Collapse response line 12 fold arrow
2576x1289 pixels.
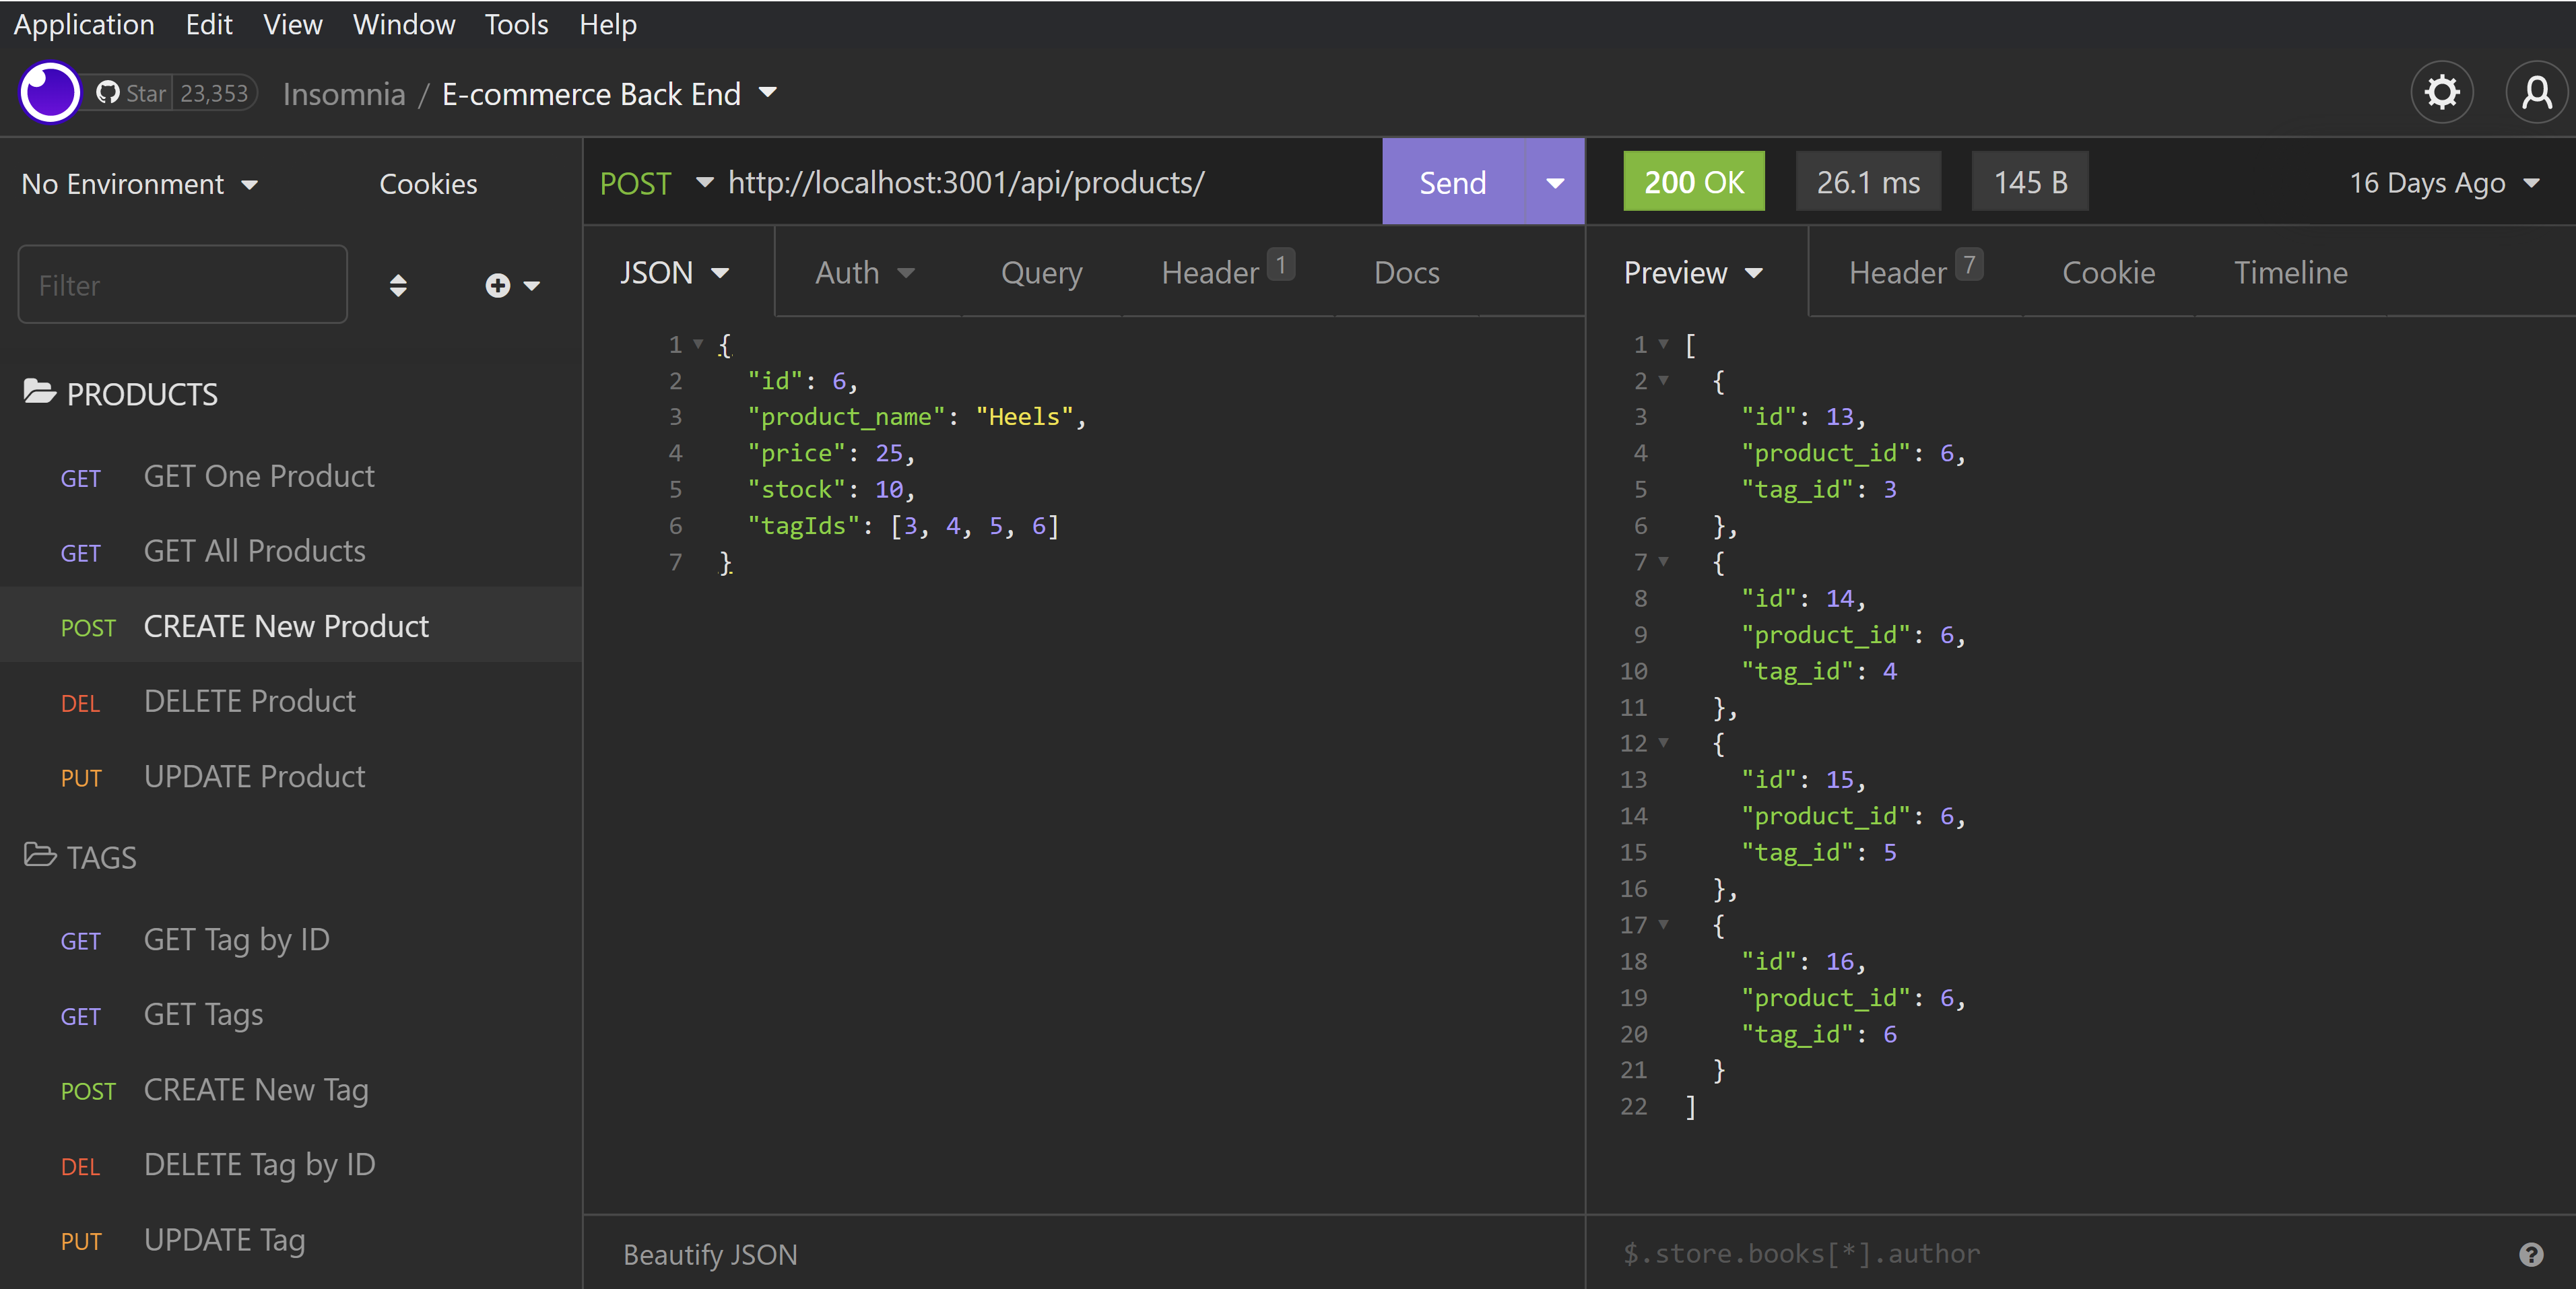coord(1663,743)
